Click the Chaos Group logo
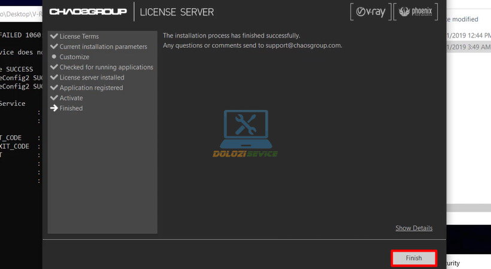 (88, 12)
